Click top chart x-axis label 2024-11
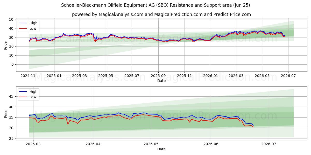Viewport: 311px width, 155px height. (x=28, y=76)
